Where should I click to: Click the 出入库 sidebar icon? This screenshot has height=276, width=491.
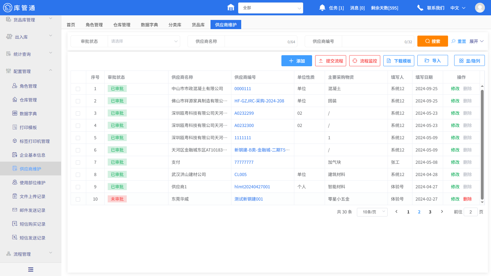[9, 37]
